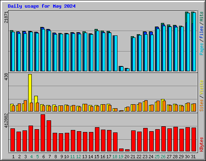
Task: Click the cyan pages bar for day 31
Action: [x=194, y=42]
